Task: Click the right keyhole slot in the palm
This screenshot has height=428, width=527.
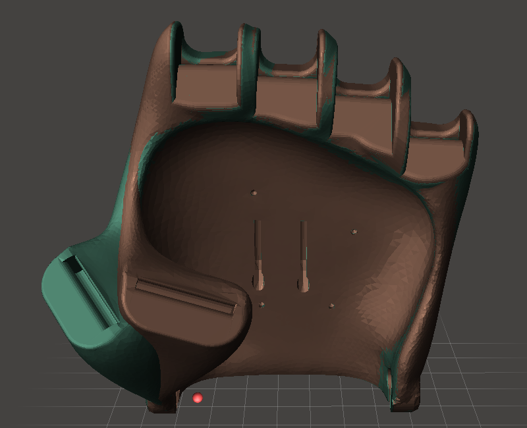Action: tap(304, 256)
